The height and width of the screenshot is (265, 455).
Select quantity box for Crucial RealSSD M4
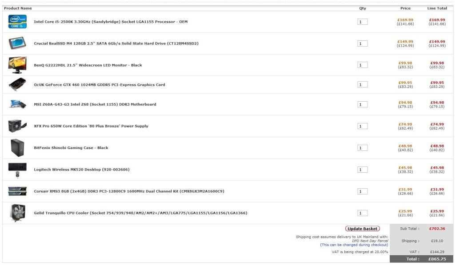coord(362,44)
